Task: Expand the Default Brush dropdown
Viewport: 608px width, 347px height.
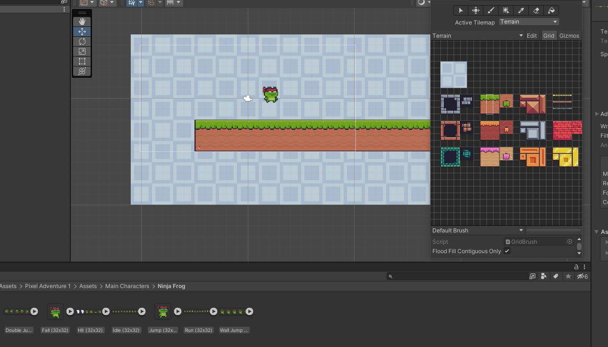Action: click(478, 231)
